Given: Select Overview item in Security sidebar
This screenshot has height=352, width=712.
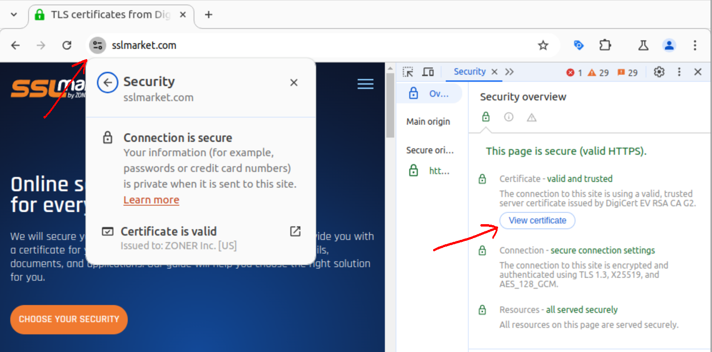Looking at the screenshot, I should (x=429, y=93).
